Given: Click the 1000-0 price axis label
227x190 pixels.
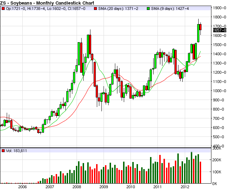Looking at the screenshot, I should coord(220,91).
